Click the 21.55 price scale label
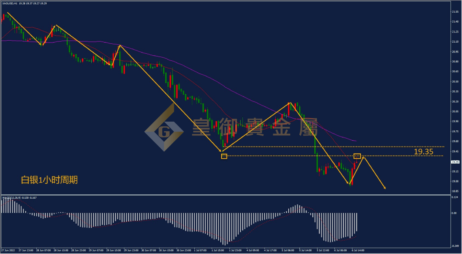The width and height of the screenshot is (462, 254). coord(455,12)
